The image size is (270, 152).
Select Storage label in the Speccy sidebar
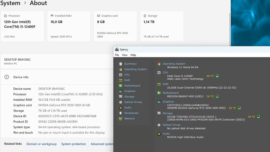(x=129, y=97)
